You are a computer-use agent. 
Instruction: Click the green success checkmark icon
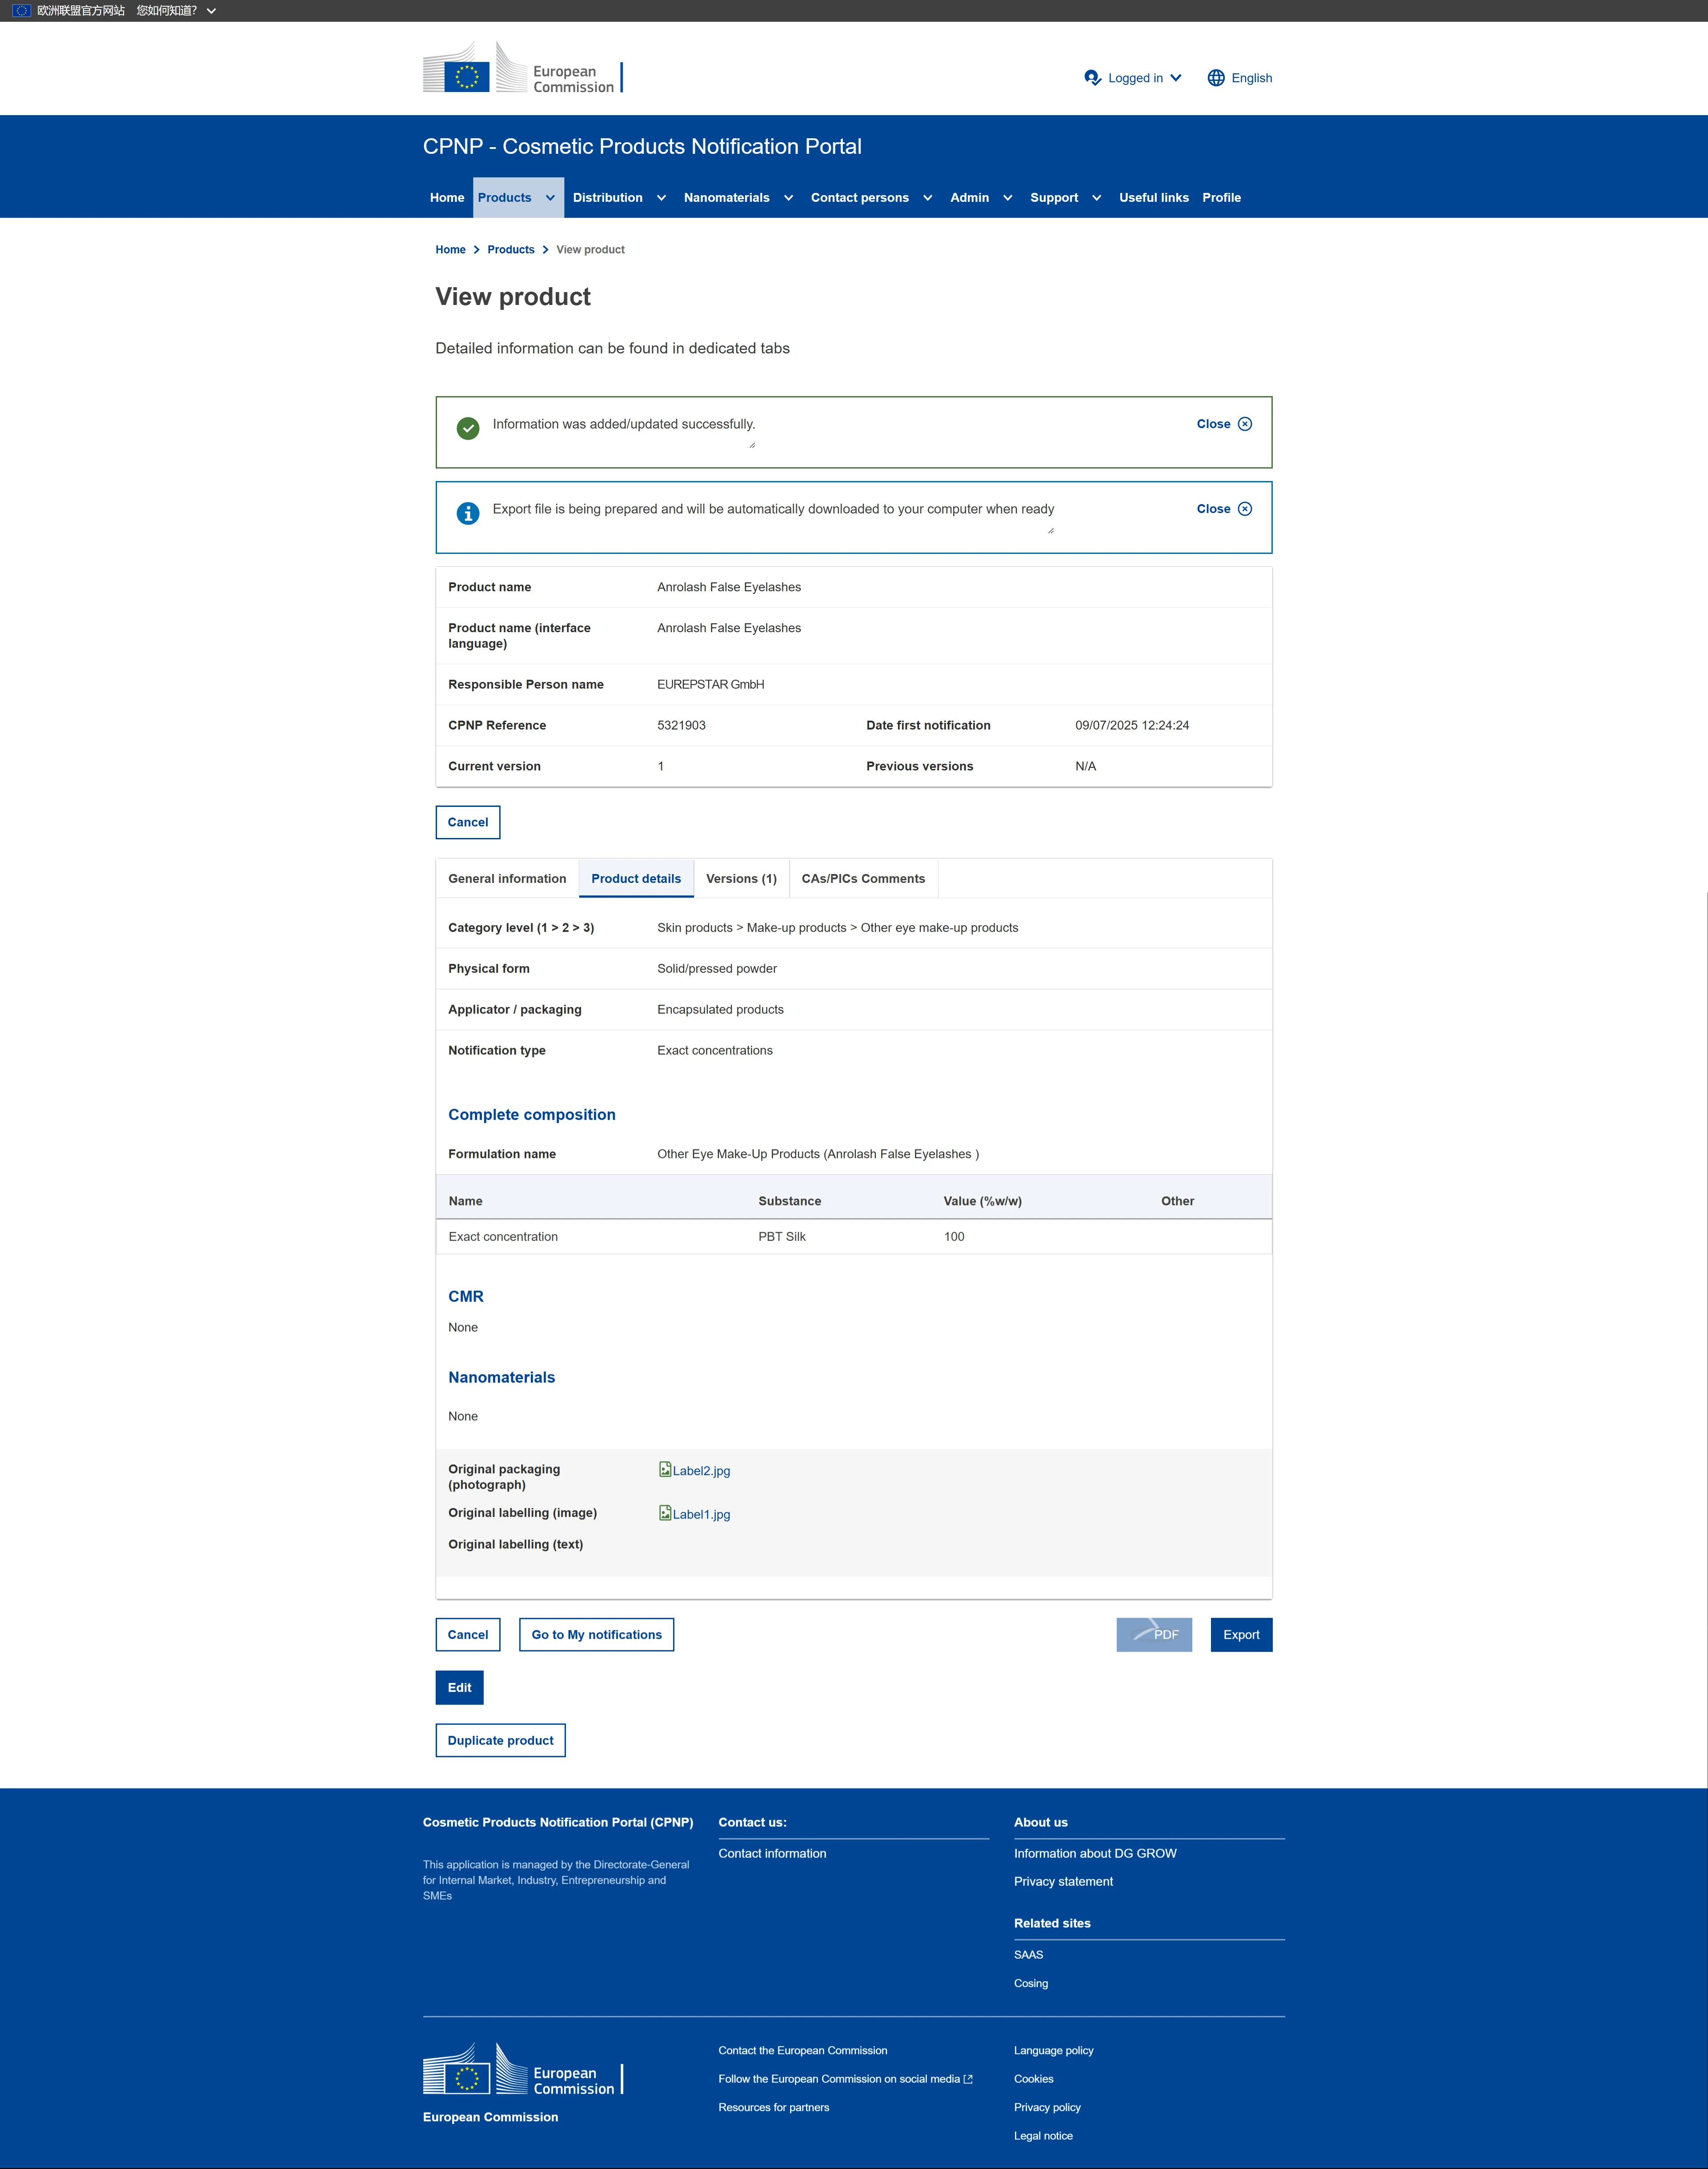468,428
